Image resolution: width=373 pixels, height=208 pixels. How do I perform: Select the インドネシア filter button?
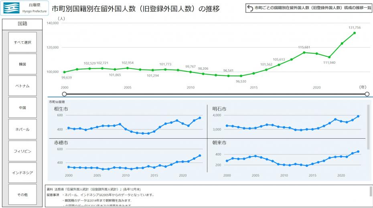(22, 173)
